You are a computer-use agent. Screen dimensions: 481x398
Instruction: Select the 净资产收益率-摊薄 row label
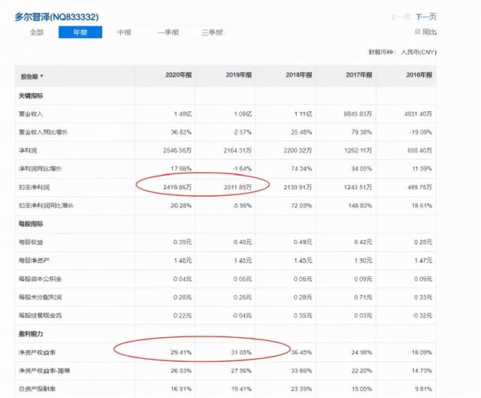click(x=44, y=371)
